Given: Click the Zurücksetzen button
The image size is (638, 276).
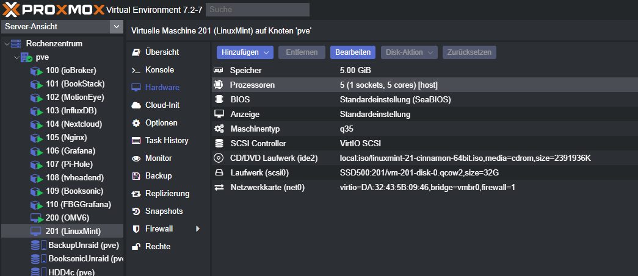Looking at the screenshot, I should (469, 52).
